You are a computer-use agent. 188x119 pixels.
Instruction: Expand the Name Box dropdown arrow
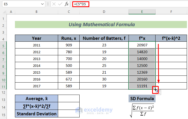(43, 4)
